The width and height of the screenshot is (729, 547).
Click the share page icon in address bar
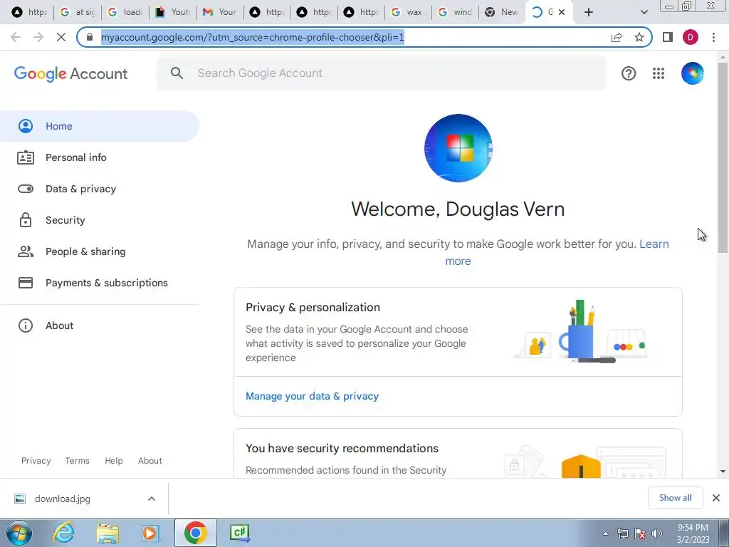(x=617, y=37)
